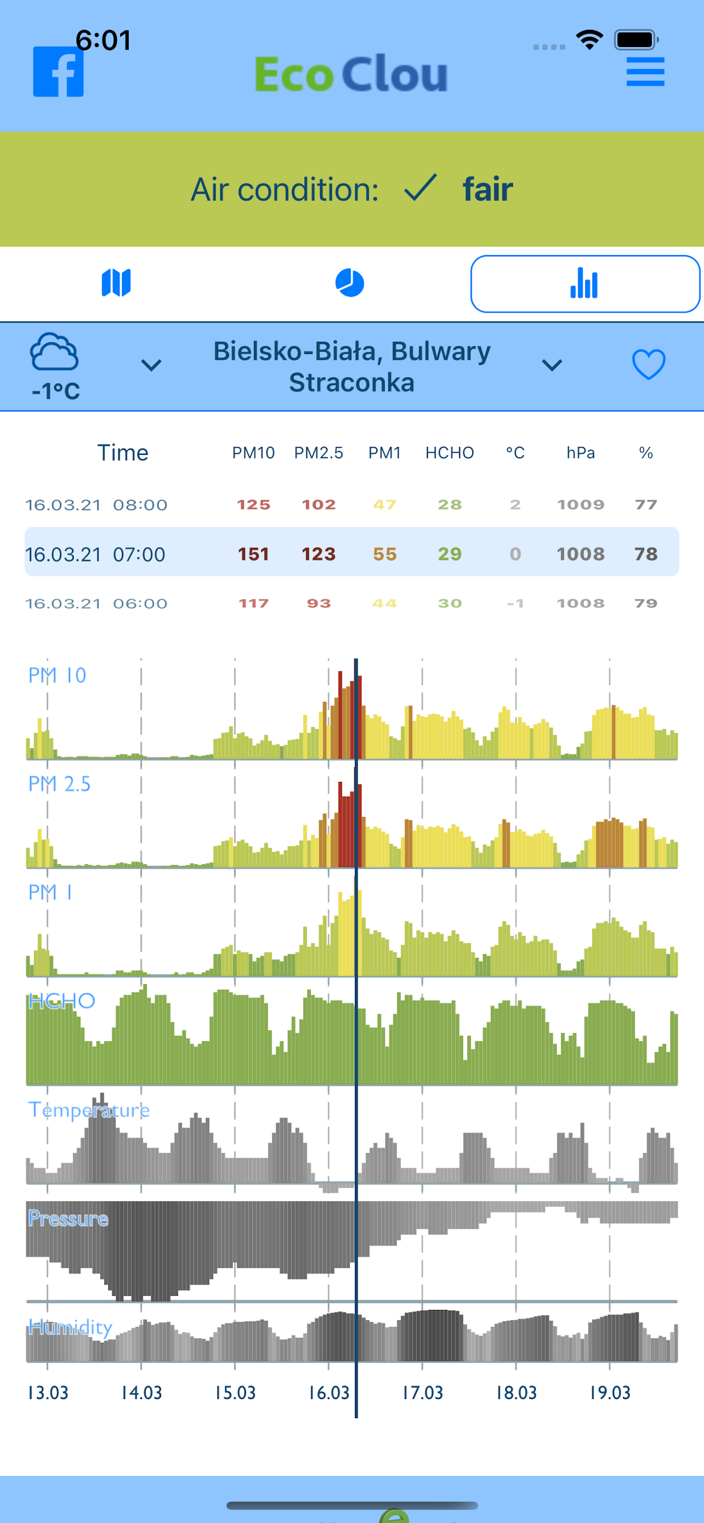Tap the PM 2.5 chart
The image size is (704, 1523).
coord(352,818)
